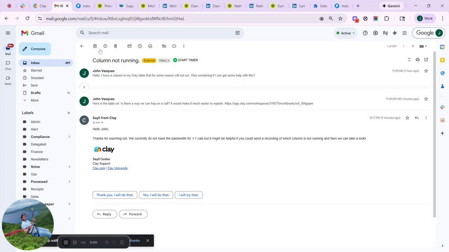Star the Sayli from Clay message
449x252 pixels.
click(407, 118)
